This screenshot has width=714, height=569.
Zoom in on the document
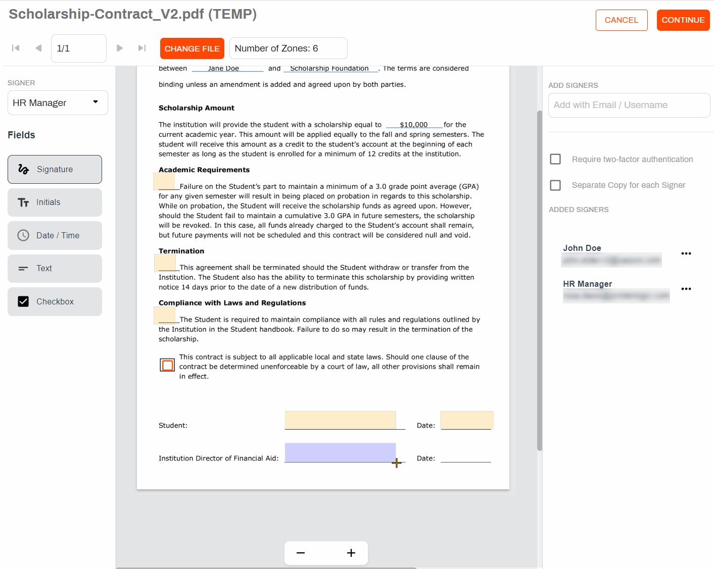click(x=351, y=553)
